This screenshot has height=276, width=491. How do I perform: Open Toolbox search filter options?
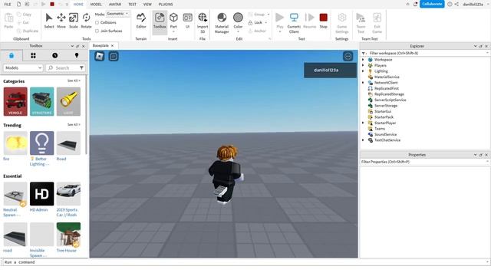pos(81,68)
